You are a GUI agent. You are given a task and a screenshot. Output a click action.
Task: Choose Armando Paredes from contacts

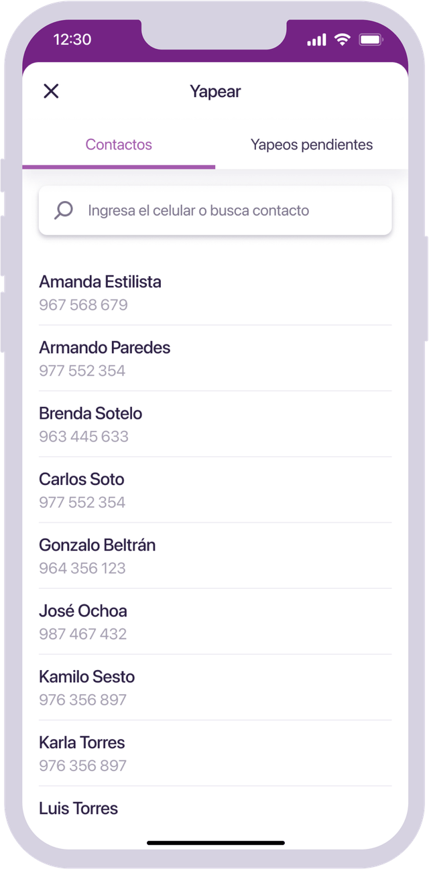(x=214, y=358)
